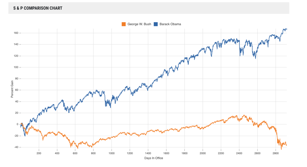Screen dimensions: 307x167
Task: Click the 2400 tick on the days axis
Action: [x=239, y=153]
